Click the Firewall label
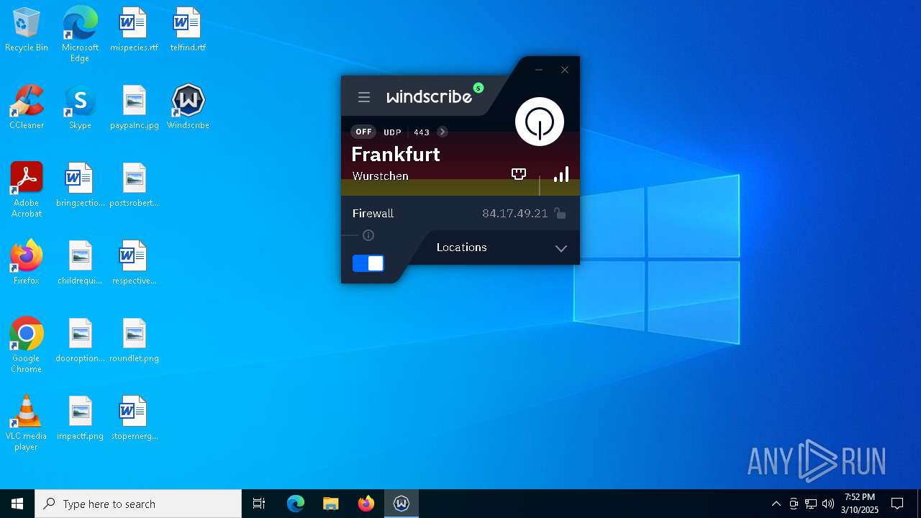 coord(373,214)
